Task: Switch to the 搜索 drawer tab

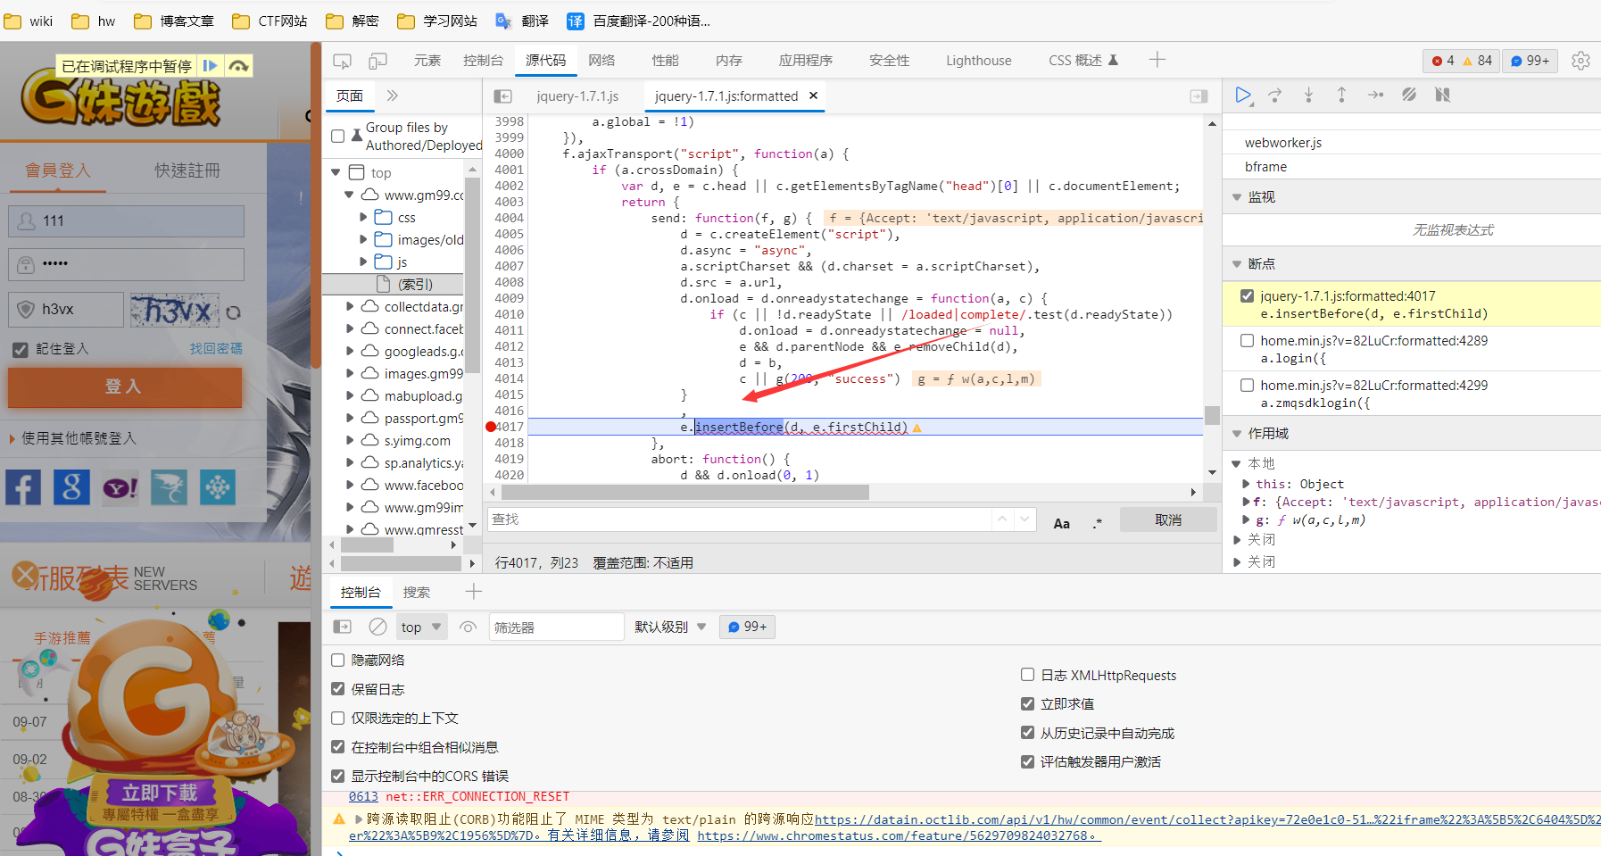Action: [416, 592]
